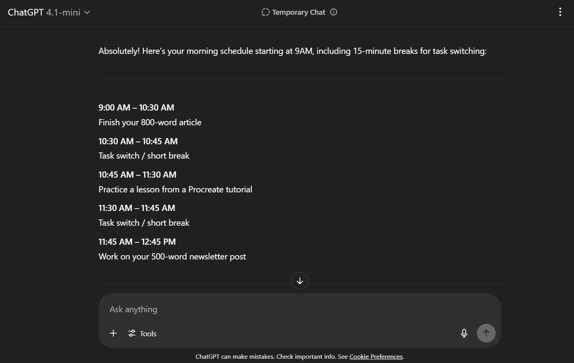This screenshot has width=574, height=363.
Task: Click the intro sentence about morning schedule
Action: click(x=292, y=51)
